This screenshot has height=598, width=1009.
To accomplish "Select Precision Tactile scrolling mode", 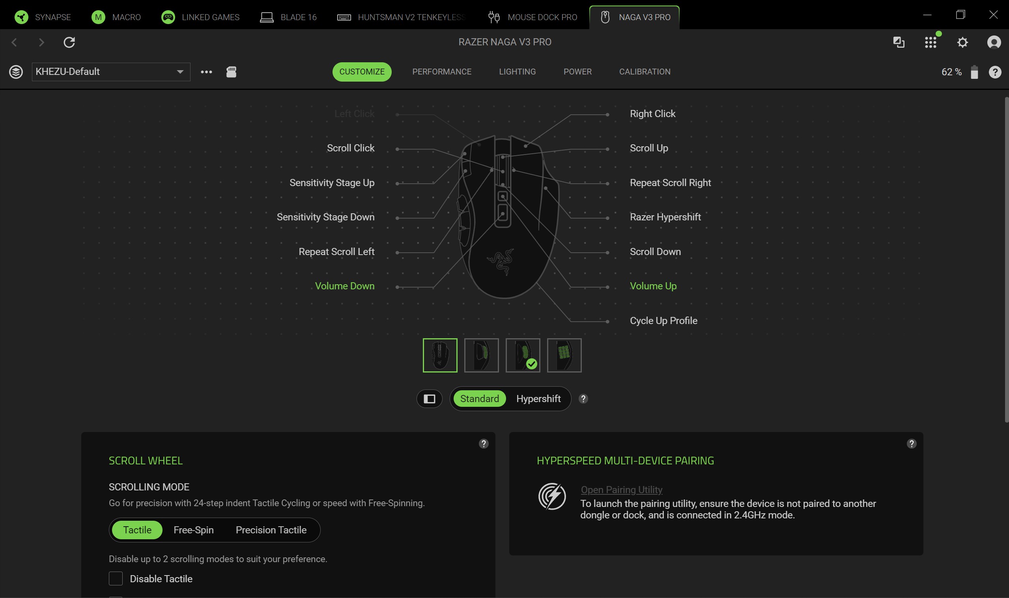I will click(x=271, y=530).
